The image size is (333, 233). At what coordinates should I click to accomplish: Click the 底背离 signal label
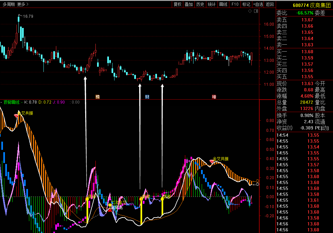click(x=117, y=208)
